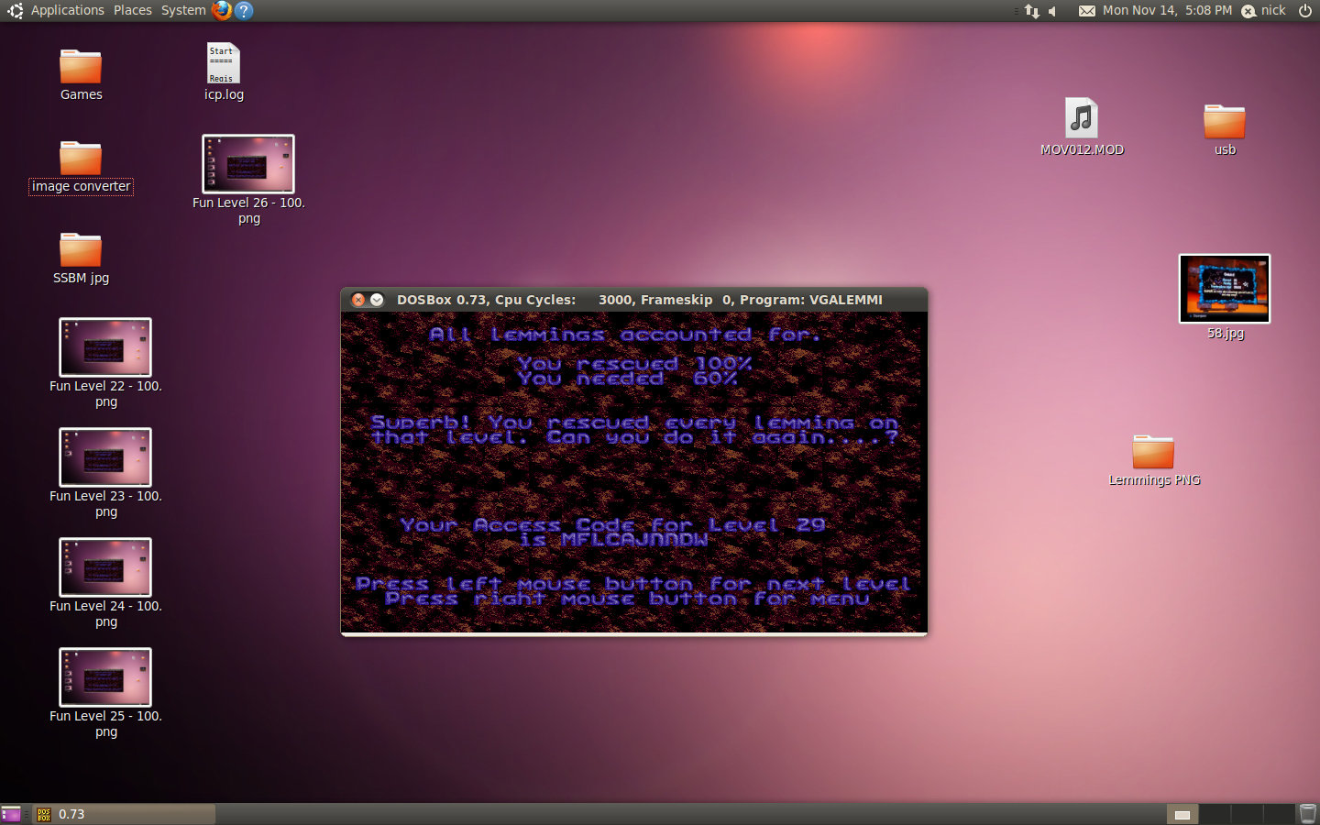This screenshot has width=1320, height=825.
Task: Open the image converter folder
Action: (81, 159)
